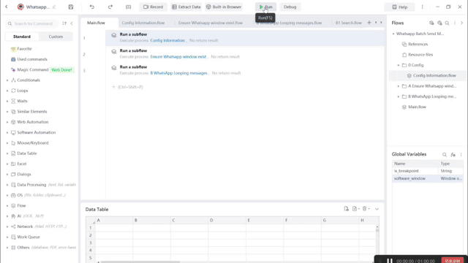Switch to Config Information.flow tab
The image size is (468, 263).
click(143, 23)
